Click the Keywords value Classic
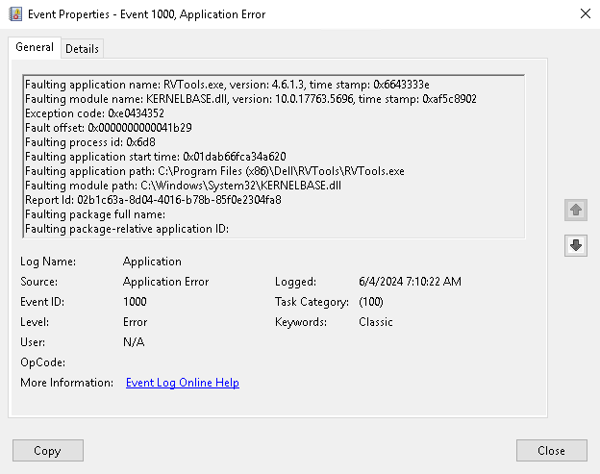This screenshot has width=600, height=474. pos(376,322)
